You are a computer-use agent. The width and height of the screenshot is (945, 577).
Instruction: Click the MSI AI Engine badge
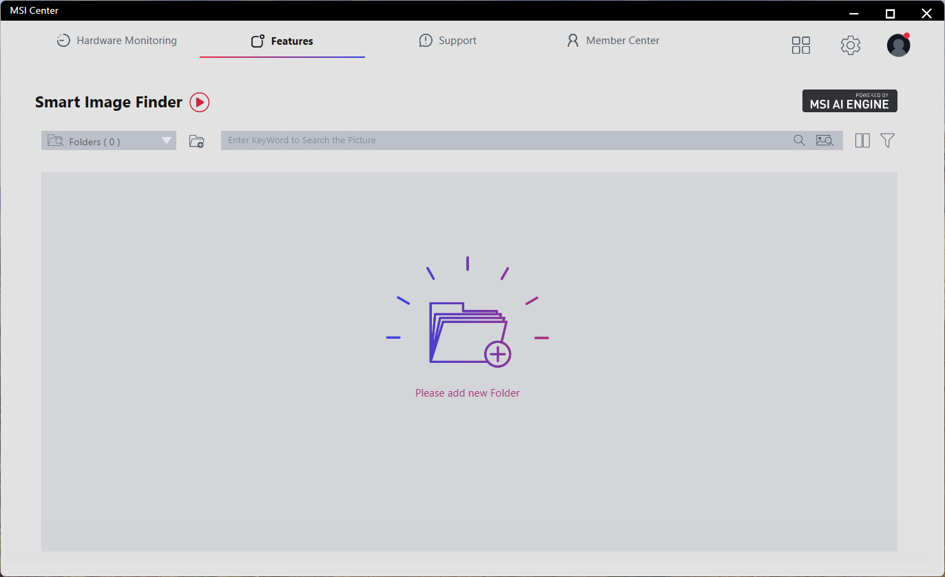(x=850, y=101)
